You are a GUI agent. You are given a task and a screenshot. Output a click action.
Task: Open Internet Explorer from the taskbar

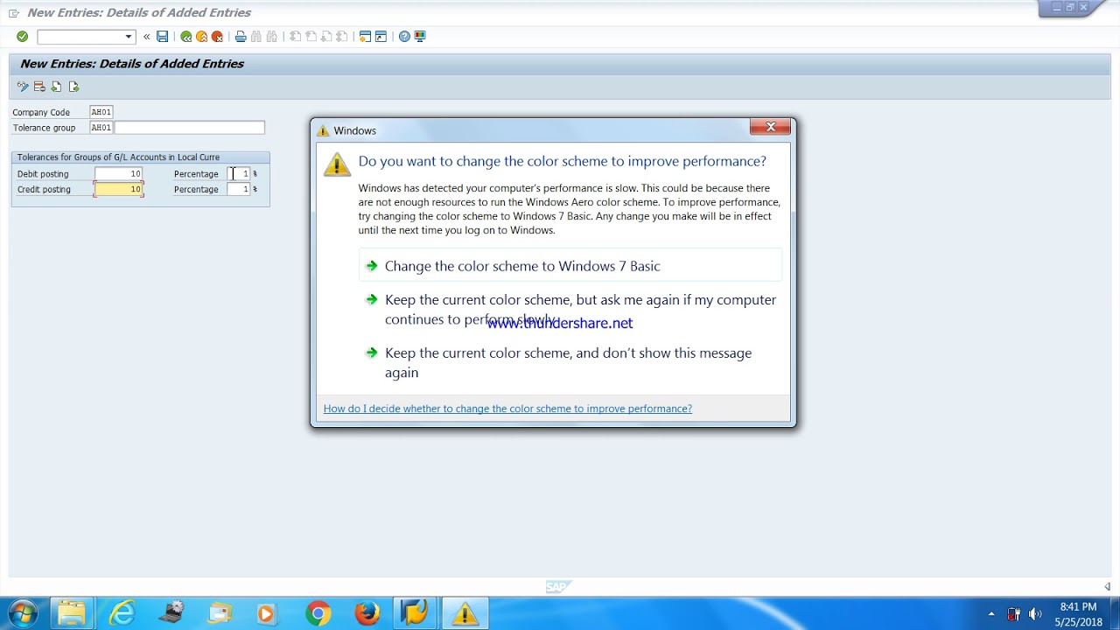point(122,613)
